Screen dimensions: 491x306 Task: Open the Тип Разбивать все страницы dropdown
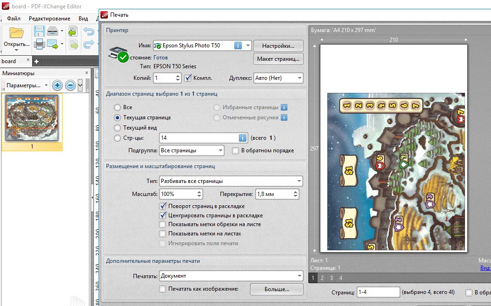click(231, 181)
